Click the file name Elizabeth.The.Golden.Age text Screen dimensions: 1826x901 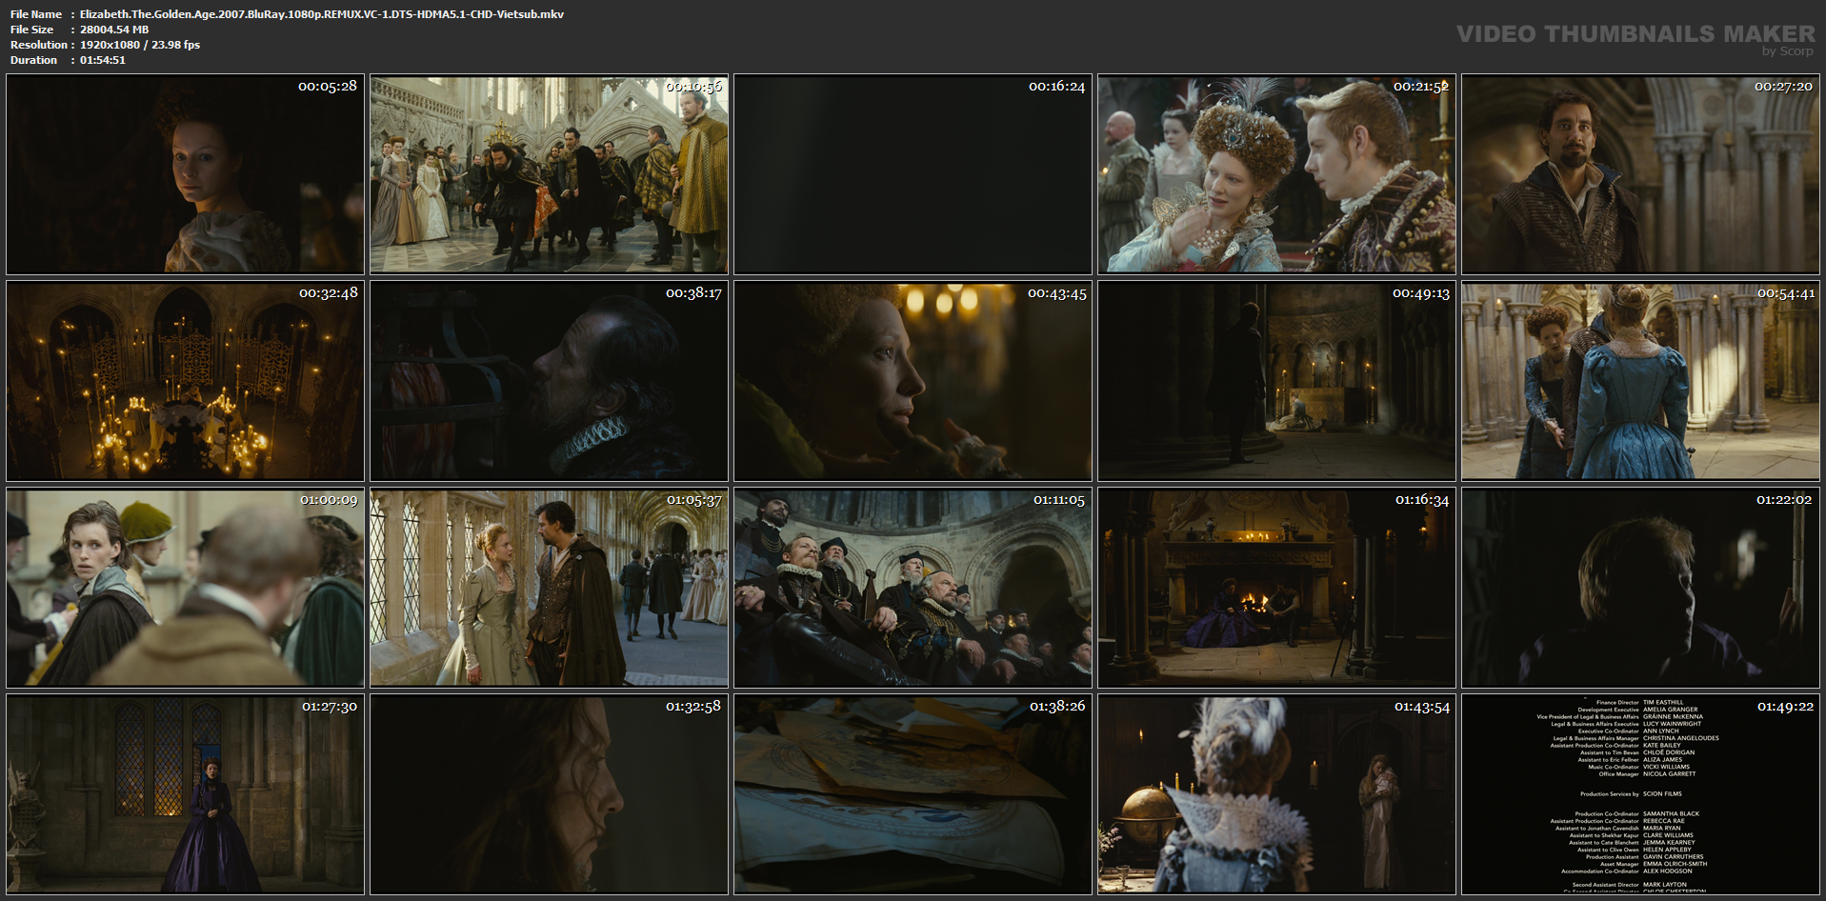click(322, 14)
